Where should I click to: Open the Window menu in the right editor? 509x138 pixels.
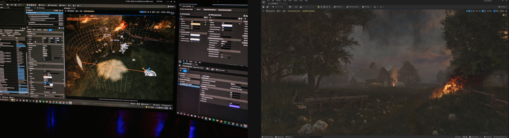click(x=279, y=1)
